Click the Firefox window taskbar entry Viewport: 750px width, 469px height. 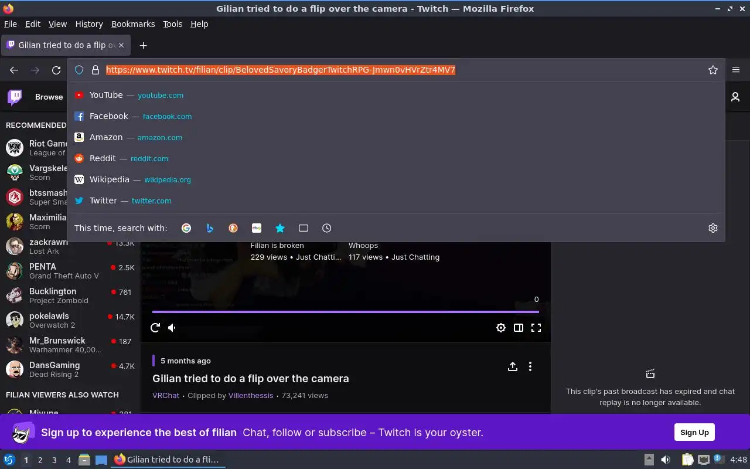point(167,460)
